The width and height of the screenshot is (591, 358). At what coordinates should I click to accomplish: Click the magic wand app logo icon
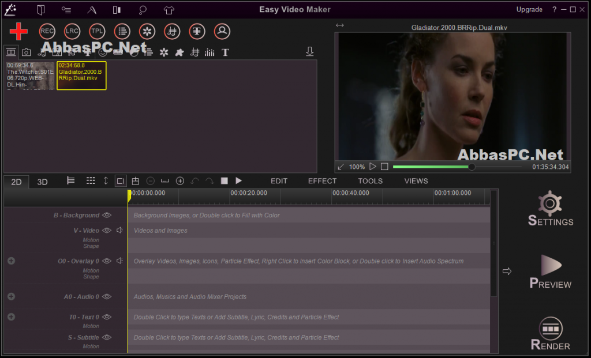click(x=10, y=10)
